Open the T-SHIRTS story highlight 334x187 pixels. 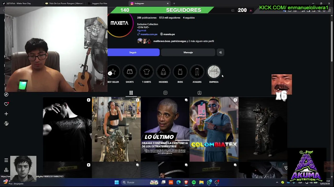(146, 74)
